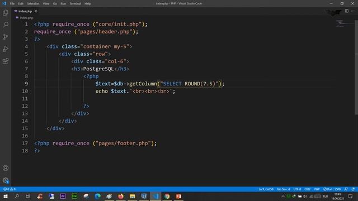The height and width of the screenshot is (201, 358).
Task: Open the Search view in activity bar
Action: pos(6,25)
